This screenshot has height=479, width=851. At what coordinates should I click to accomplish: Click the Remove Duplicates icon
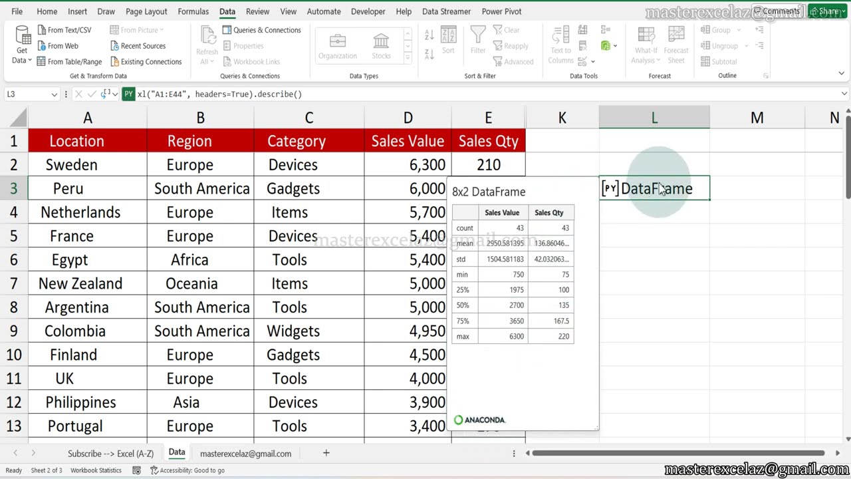(x=583, y=46)
